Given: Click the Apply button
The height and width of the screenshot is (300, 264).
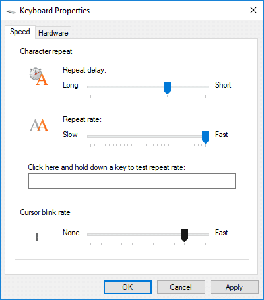Looking at the screenshot, I should (234, 287).
